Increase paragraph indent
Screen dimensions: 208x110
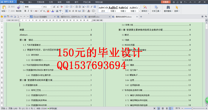click(x=80, y=7)
